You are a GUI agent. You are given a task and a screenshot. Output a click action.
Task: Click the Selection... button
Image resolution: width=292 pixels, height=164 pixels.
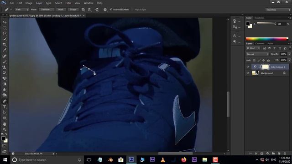tap(47, 10)
